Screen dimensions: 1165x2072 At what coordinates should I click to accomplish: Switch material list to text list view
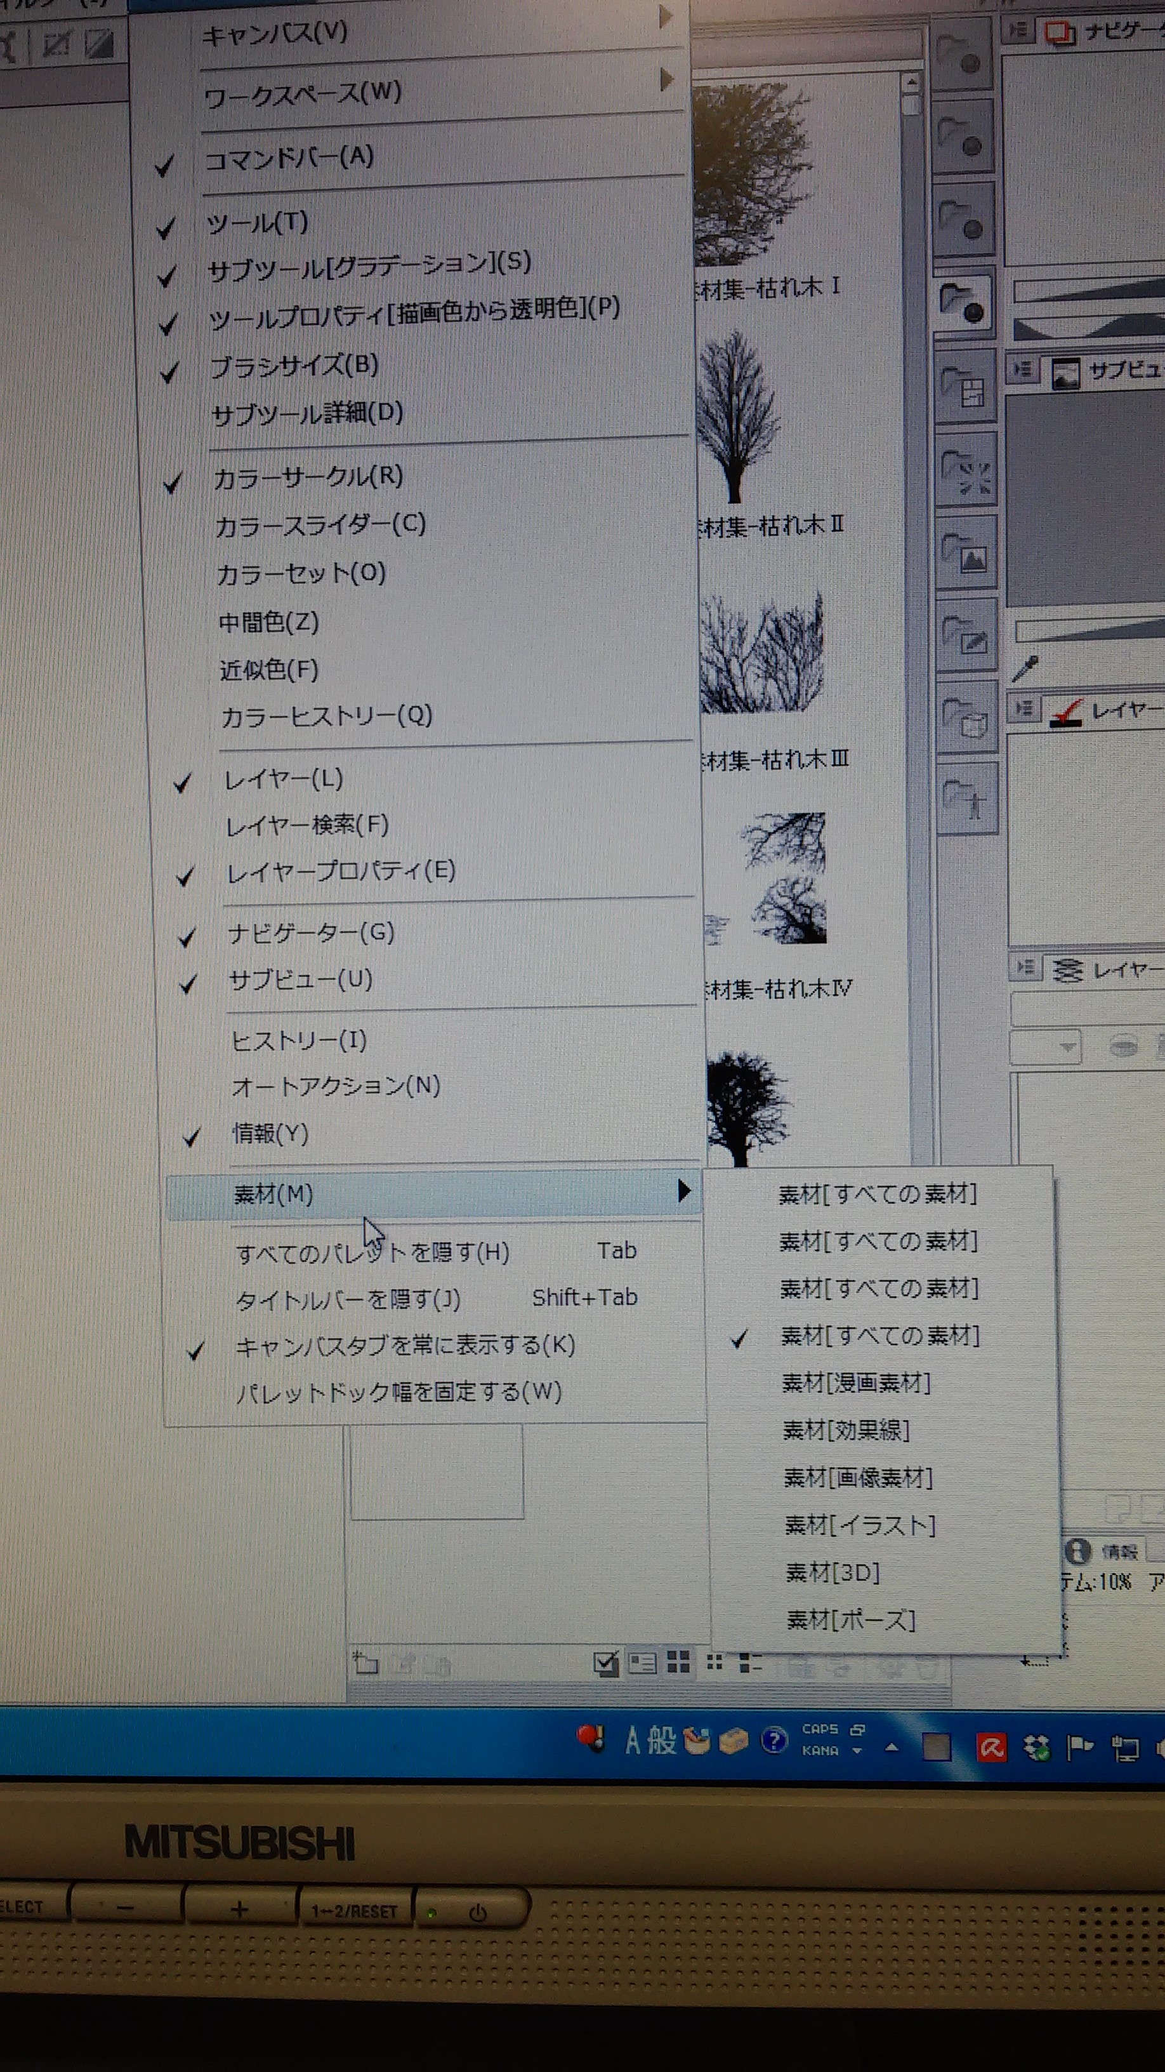click(x=749, y=1662)
